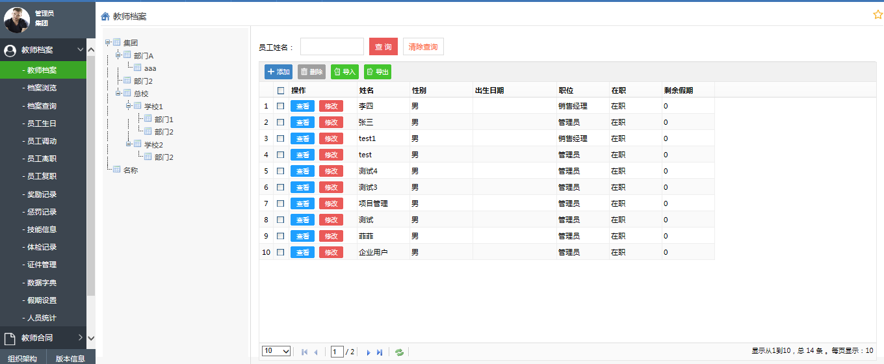Image resolution: width=884 pixels, height=364 pixels.
Task: Collapse the 教师档案 sidebar section
Action: tap(81, 49)
